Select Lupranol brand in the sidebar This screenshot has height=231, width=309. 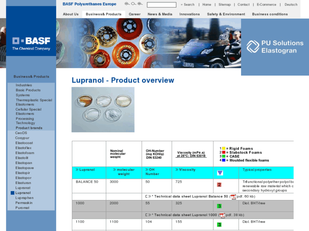pyautogui.click(x=23, y=193)
